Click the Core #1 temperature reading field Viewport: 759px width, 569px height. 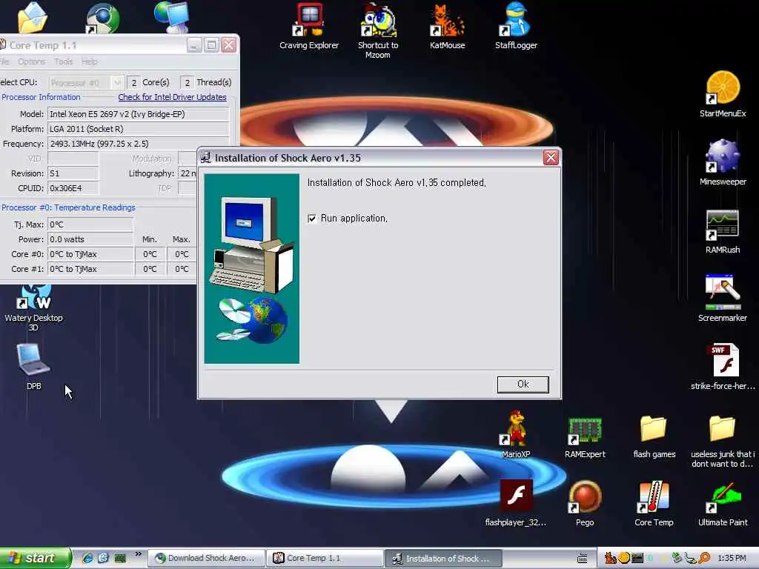[x=90, y=269]
